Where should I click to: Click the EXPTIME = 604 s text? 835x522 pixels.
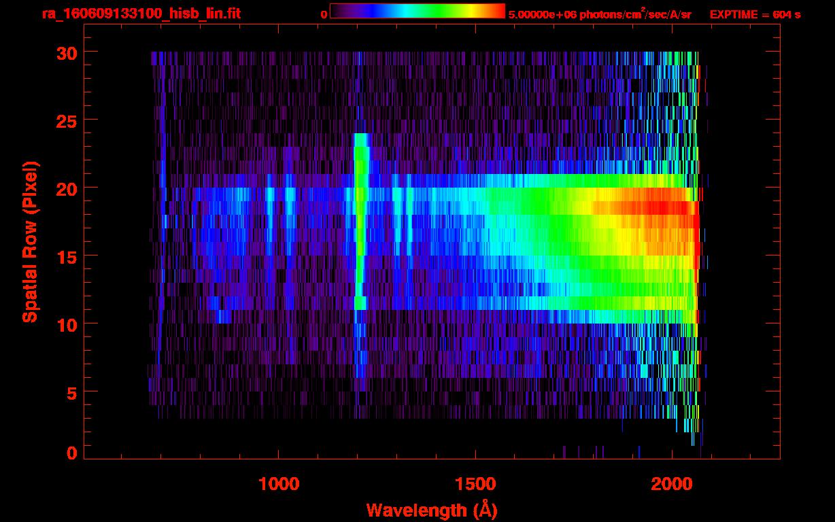coord(755,14)
